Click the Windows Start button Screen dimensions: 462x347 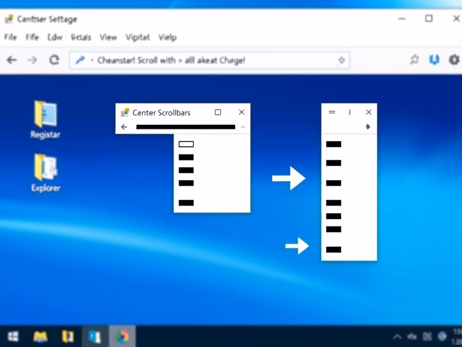13,337
